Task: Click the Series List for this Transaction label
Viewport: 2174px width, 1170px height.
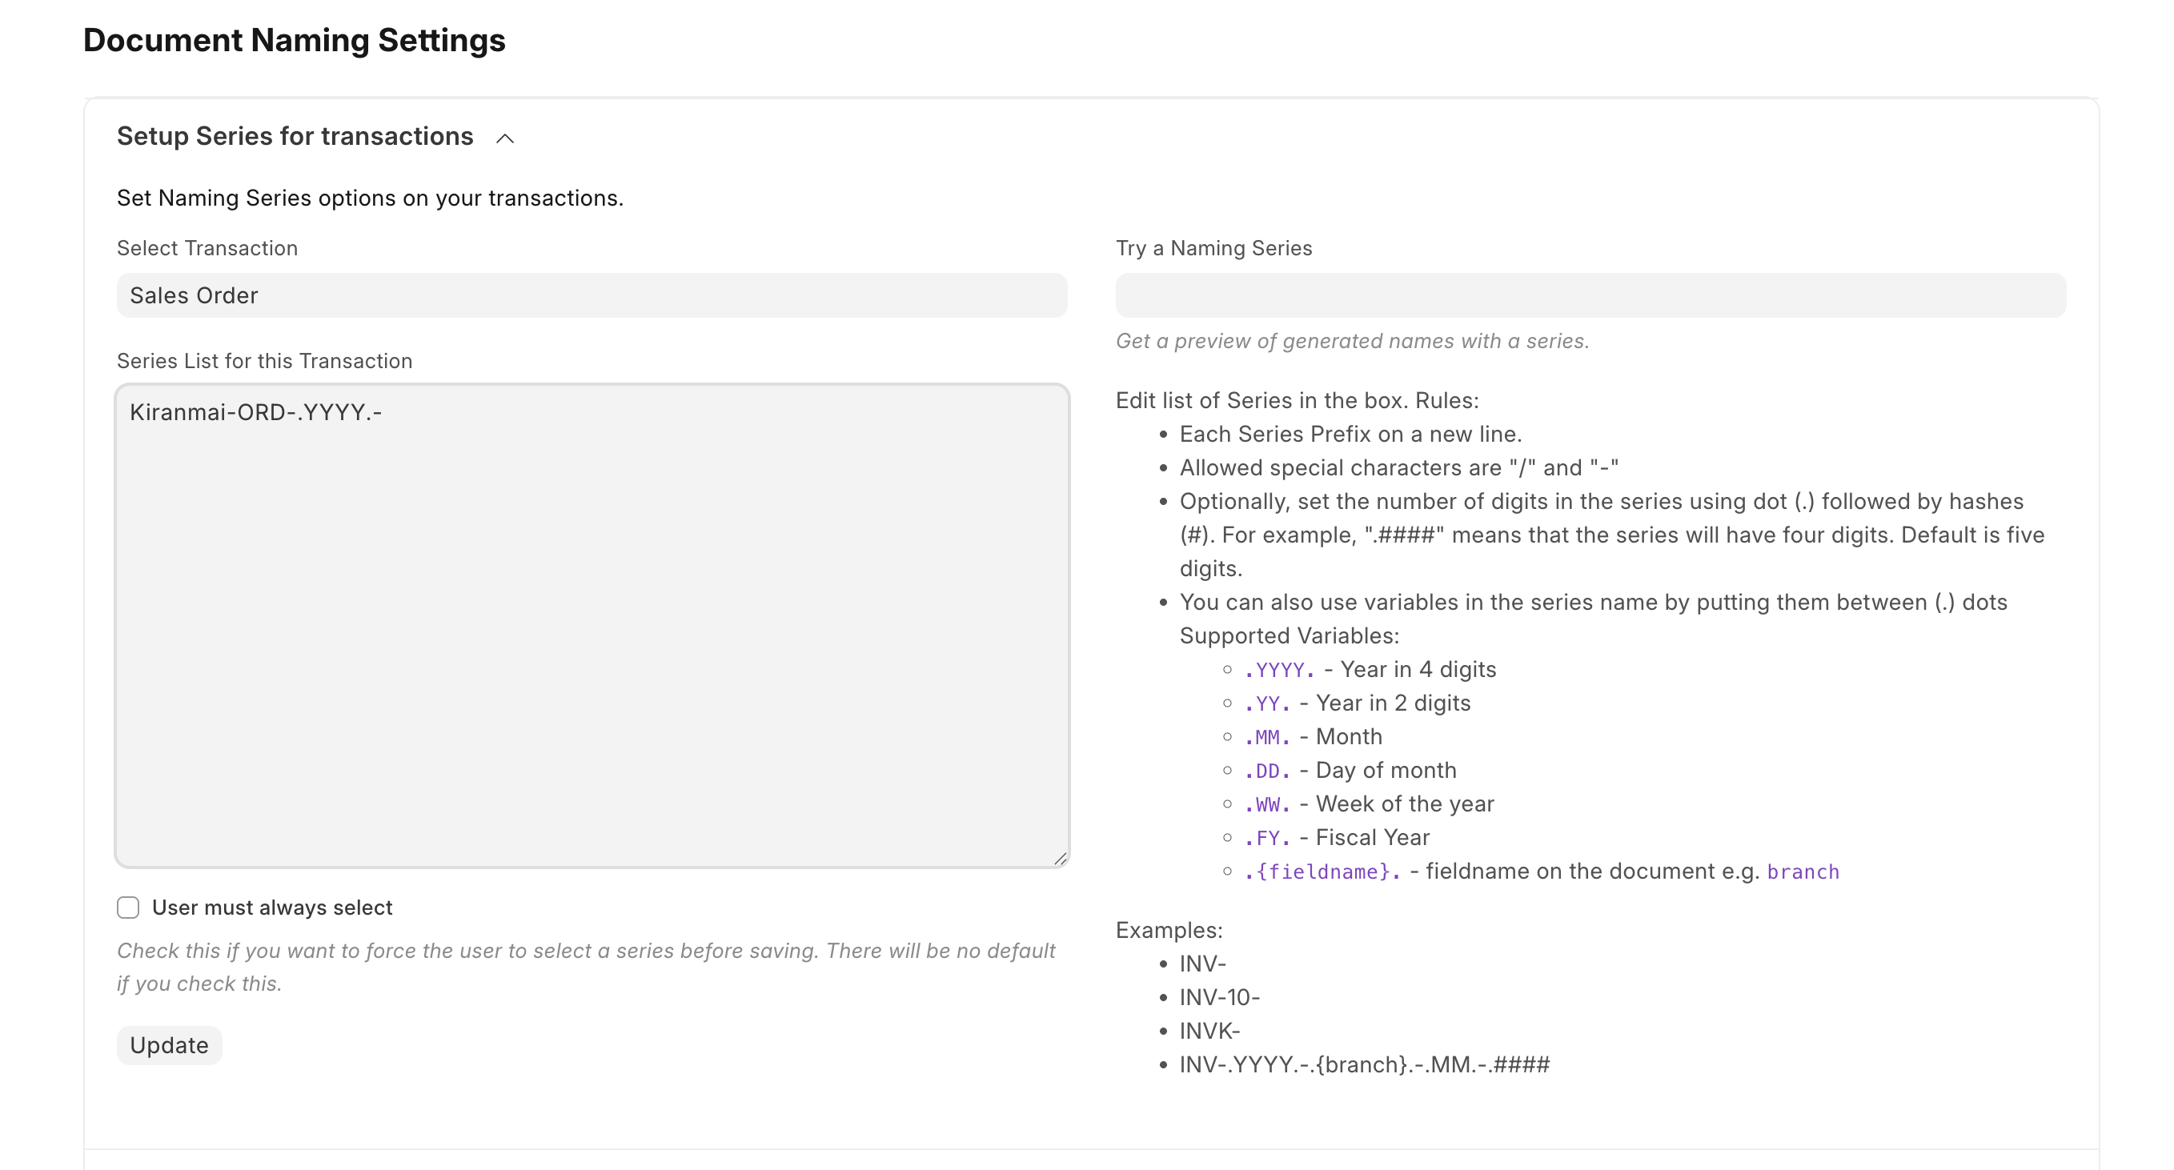Action: click(x=264, y=361)
